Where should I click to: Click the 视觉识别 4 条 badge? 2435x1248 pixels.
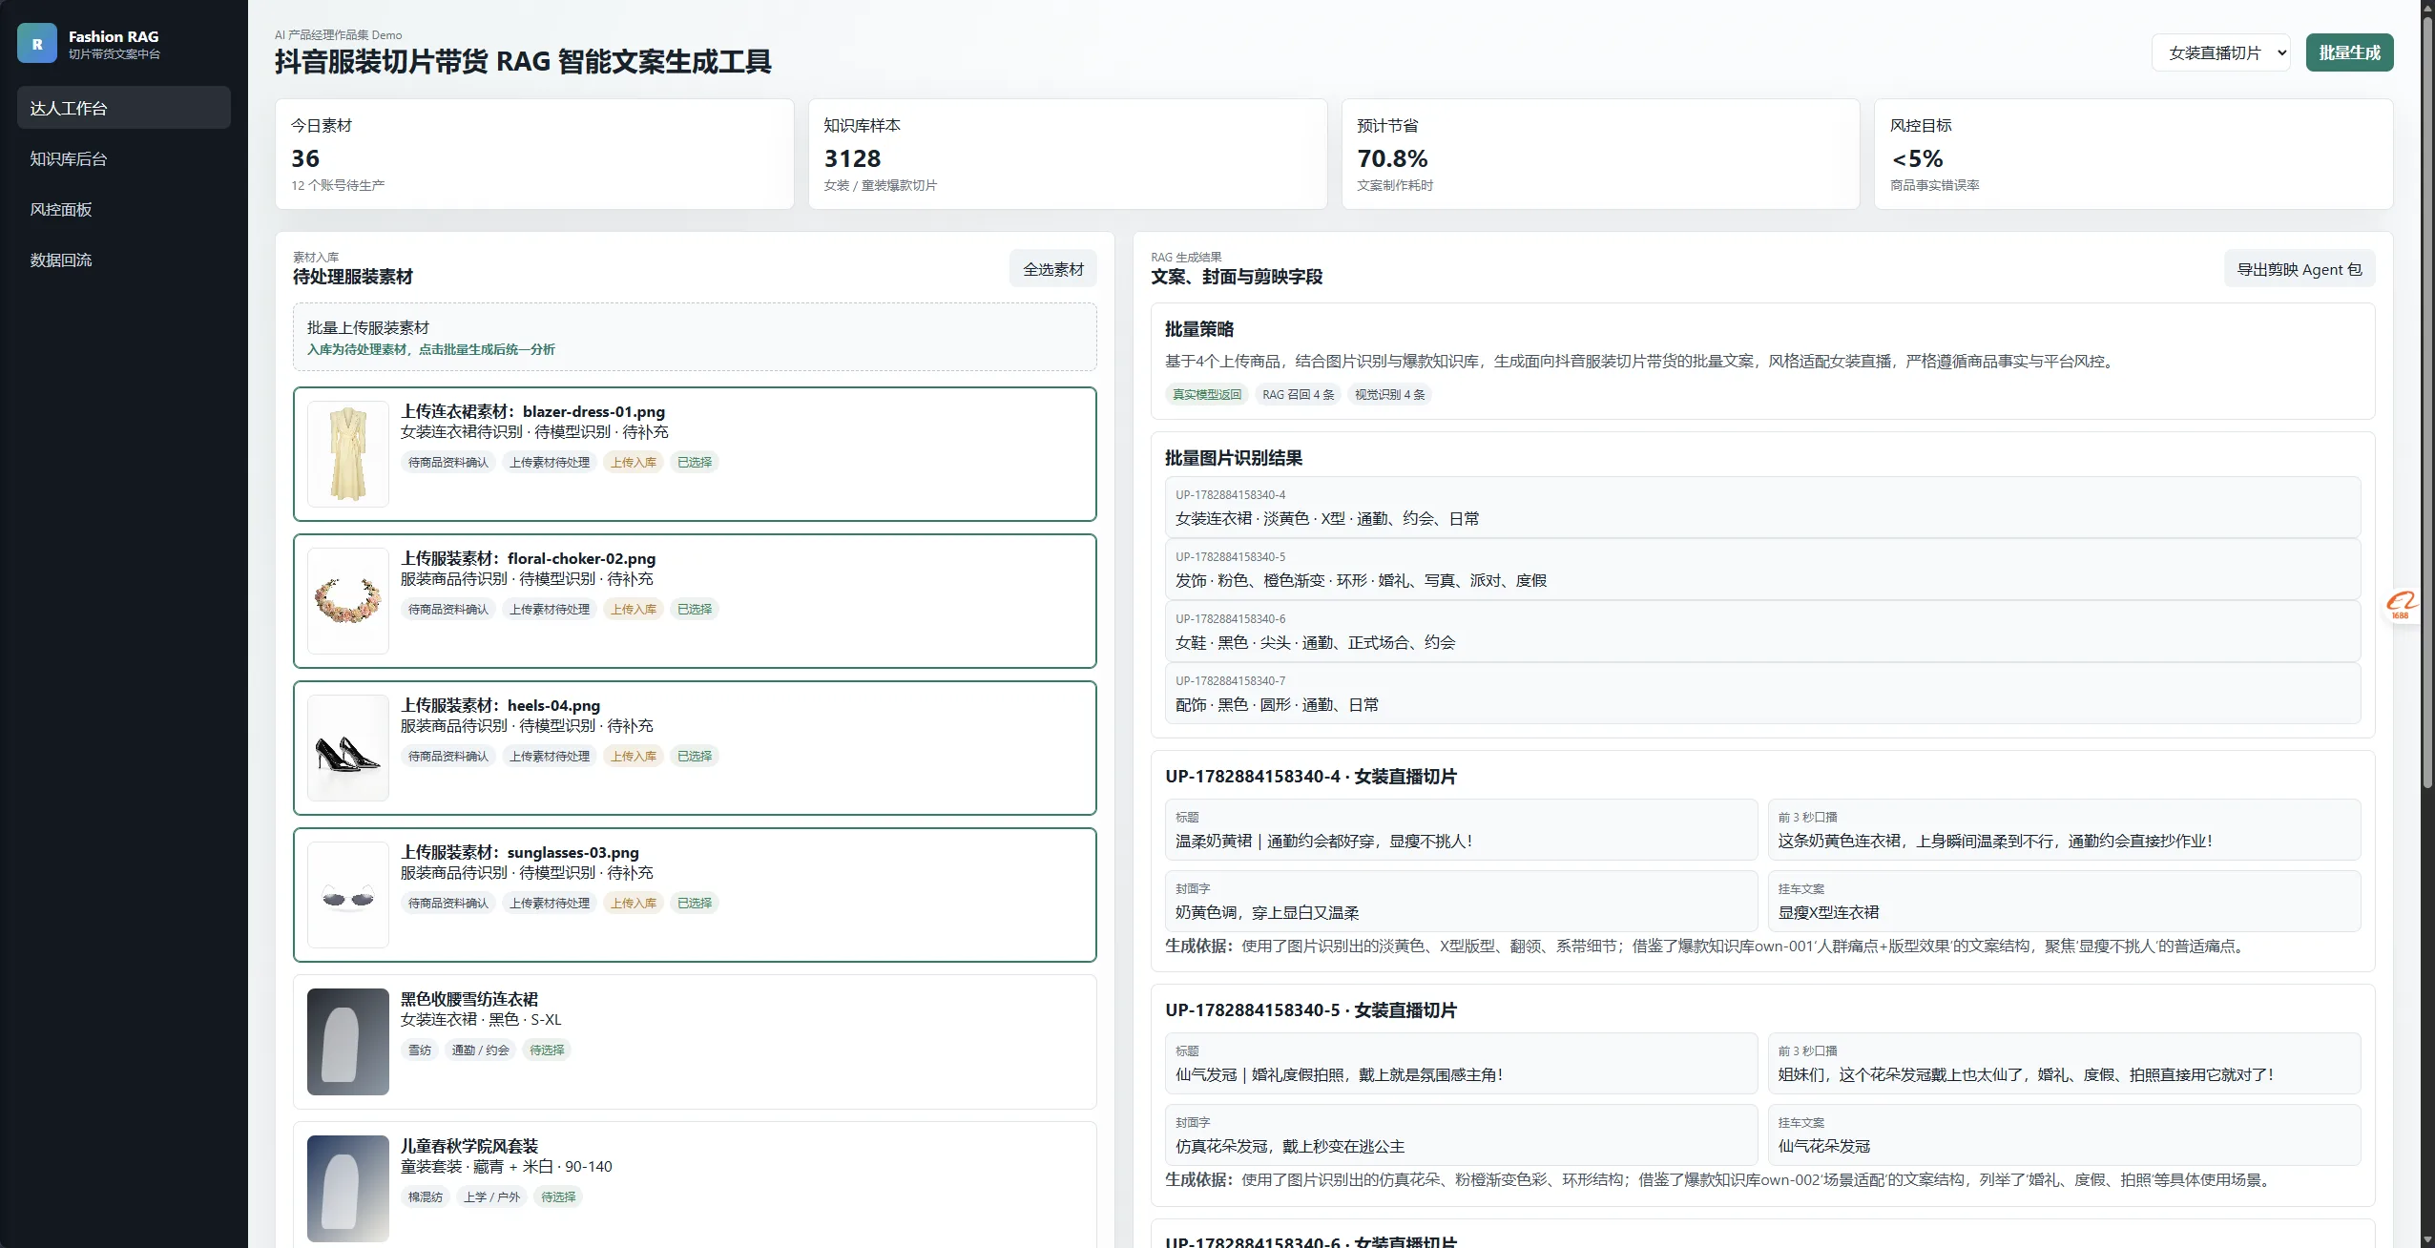coord(1390,394)
